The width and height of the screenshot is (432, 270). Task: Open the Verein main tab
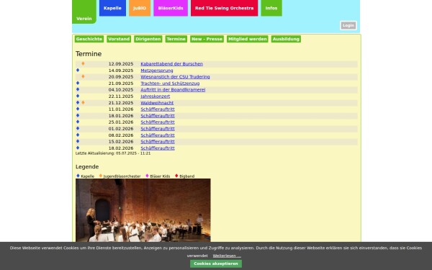click(84, 12)
